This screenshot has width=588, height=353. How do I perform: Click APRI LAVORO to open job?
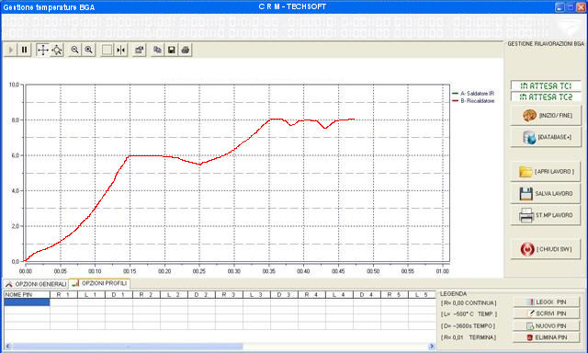(546, 171)
